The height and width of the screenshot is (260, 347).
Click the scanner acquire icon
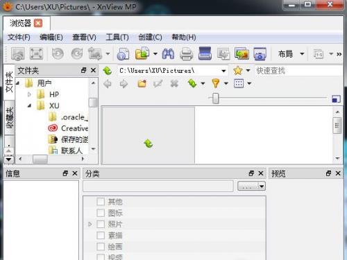coord(205,53)
